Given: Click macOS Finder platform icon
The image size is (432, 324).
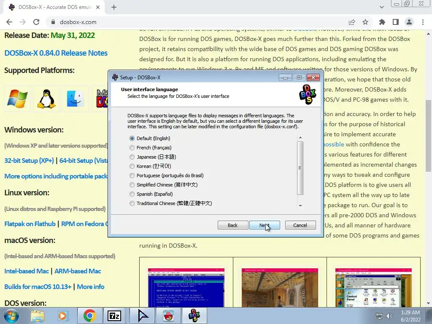Looking at the screenshot, I should point(75,99).
